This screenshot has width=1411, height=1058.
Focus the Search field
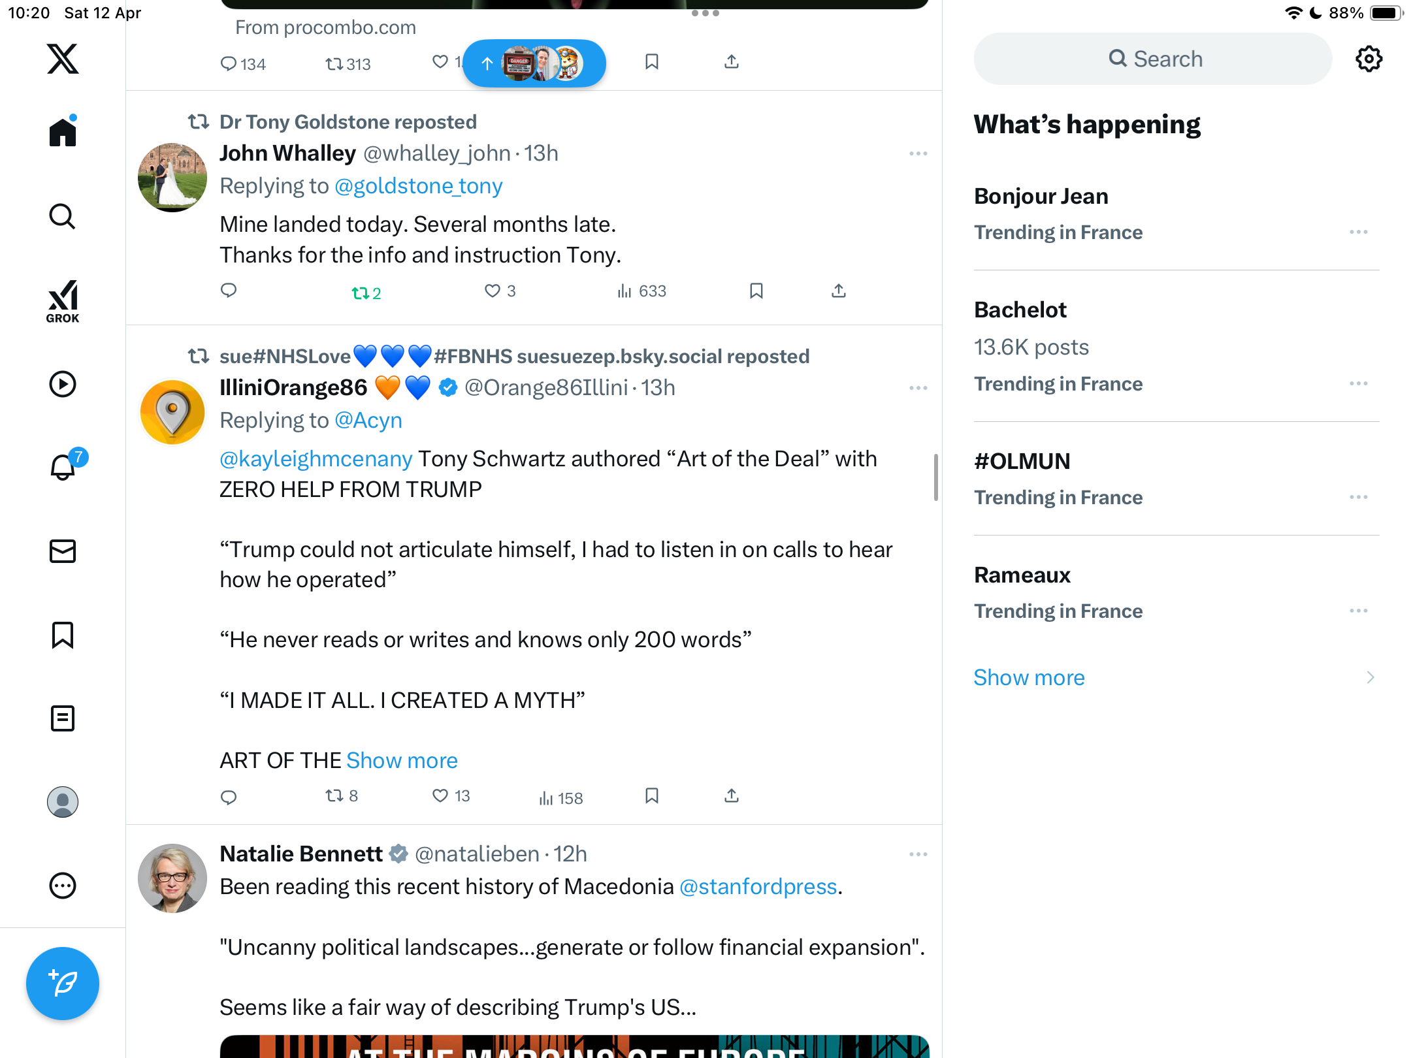click(x=1153, y=59)
